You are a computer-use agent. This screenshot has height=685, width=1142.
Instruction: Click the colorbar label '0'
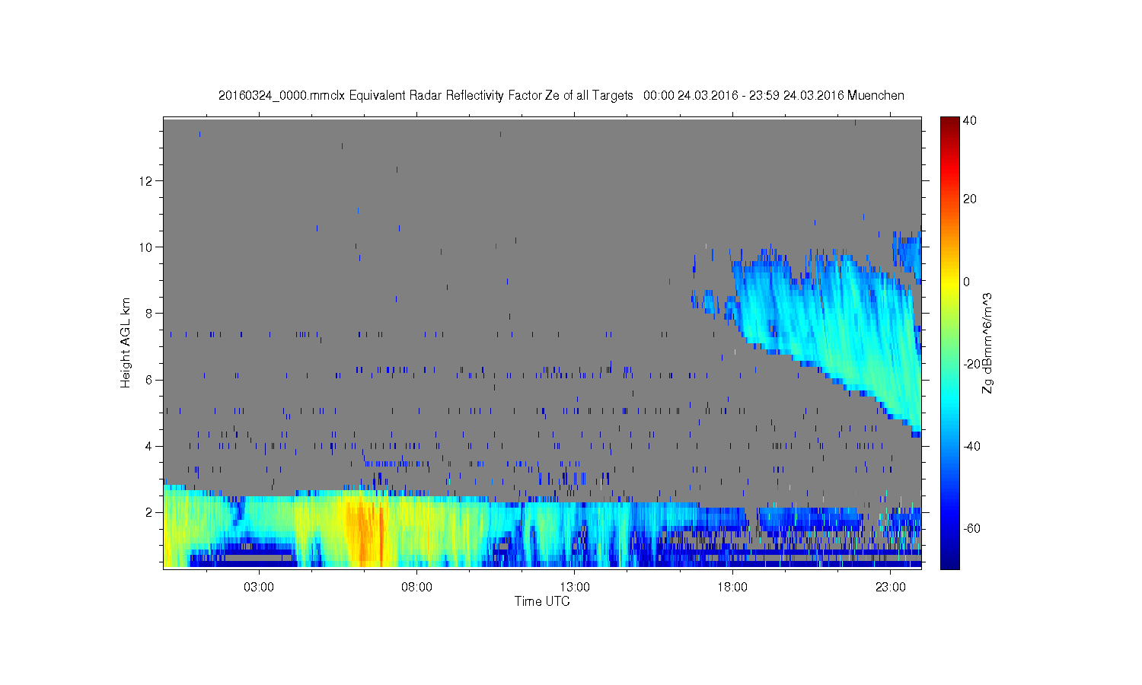click(x=967, y=282)
